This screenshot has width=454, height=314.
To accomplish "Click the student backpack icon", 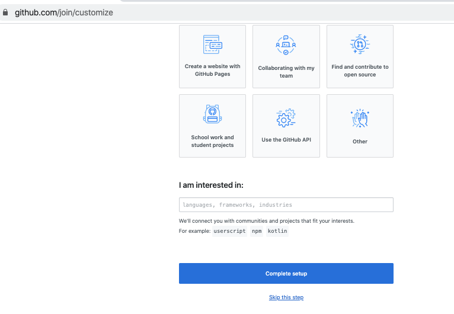I will tap(213, 114).
